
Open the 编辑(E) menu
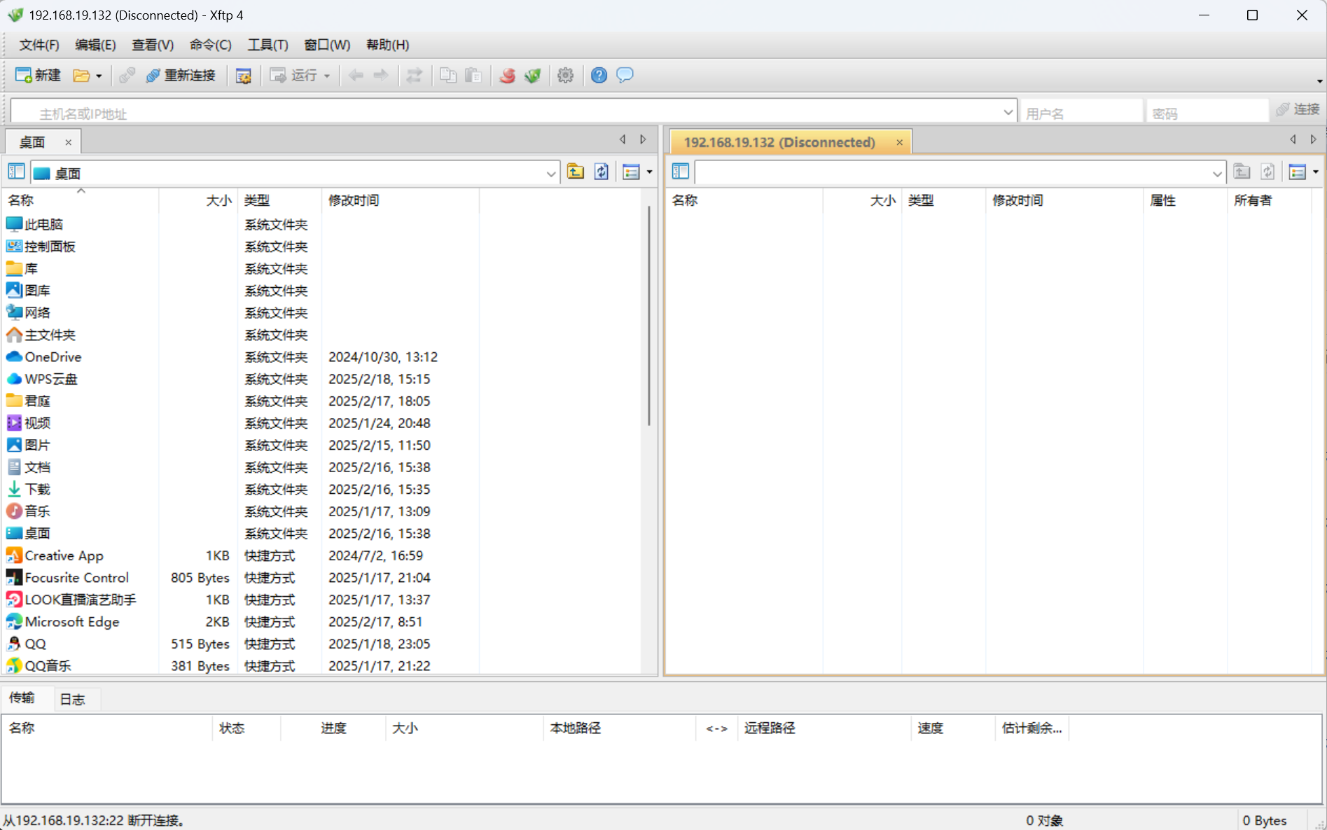click(x=95, y=45)
